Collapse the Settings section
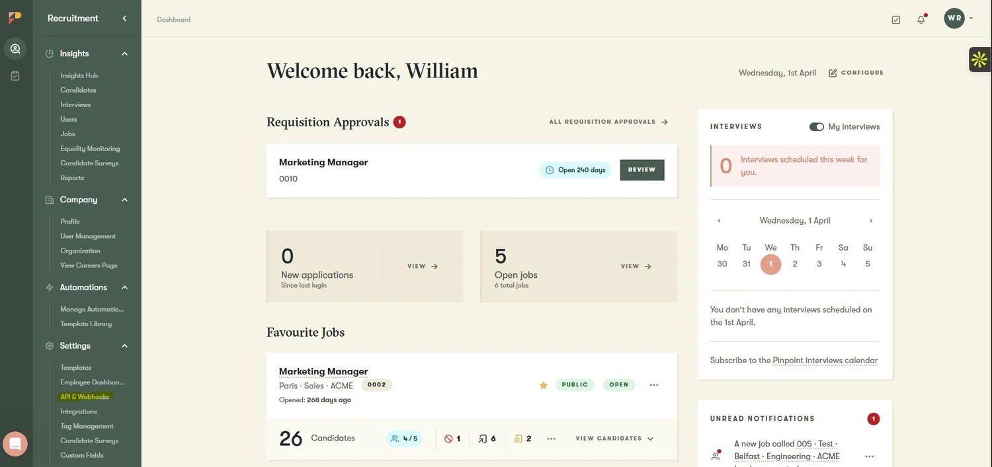992x467 pixels. (x=124, y=346)
